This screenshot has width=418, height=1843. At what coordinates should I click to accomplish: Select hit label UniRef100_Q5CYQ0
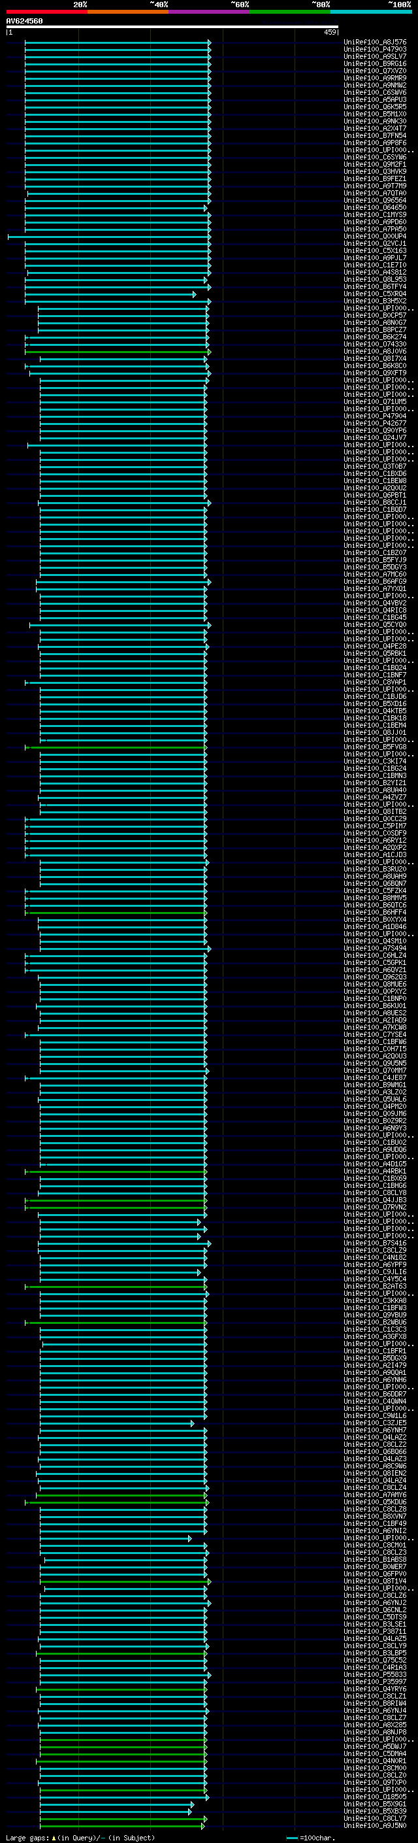pos(375,624)
